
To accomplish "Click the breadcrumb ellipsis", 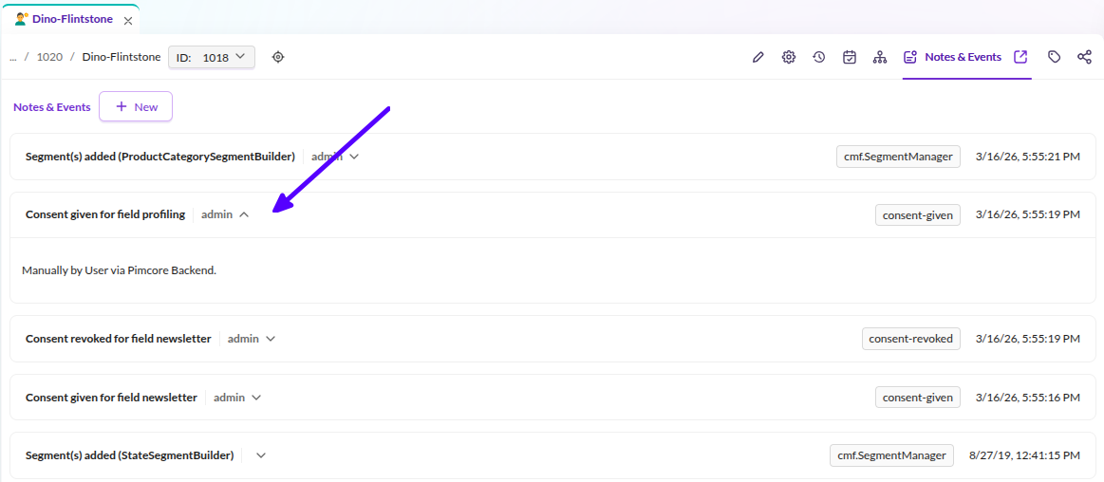I will pos(12,58).
